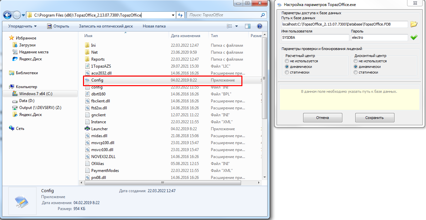This screenshot has width=426, height=220.
Task: Expand the address bar history dropdown
Action: (x=173, y=15)
